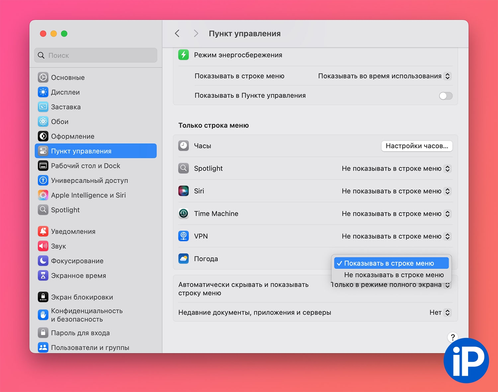498x392 pixels.
Task: Open Рабочий стол и Dock sidebar item
Action: 85,166
